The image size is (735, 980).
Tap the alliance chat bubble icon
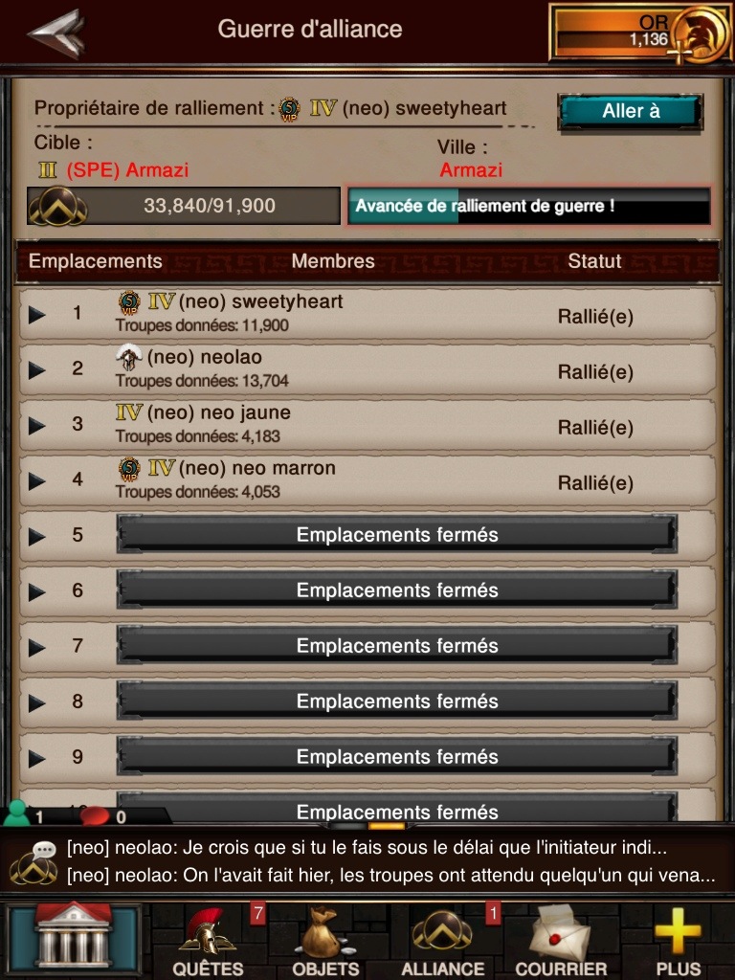[34, 862]
